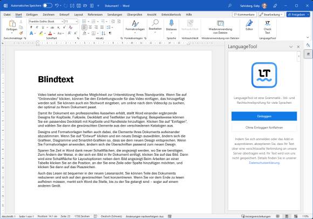Click the multilevel list icon
313x219 pixels.
103,22
